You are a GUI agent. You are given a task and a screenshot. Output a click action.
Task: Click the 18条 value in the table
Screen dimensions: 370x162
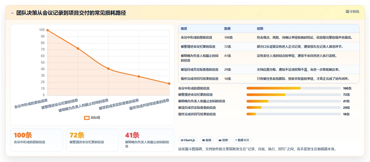(x=227, y=79)
